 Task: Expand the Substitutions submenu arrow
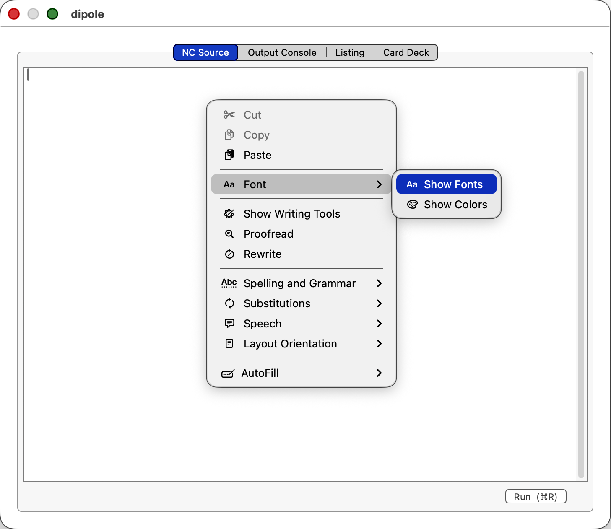click(x=379, y=303)
